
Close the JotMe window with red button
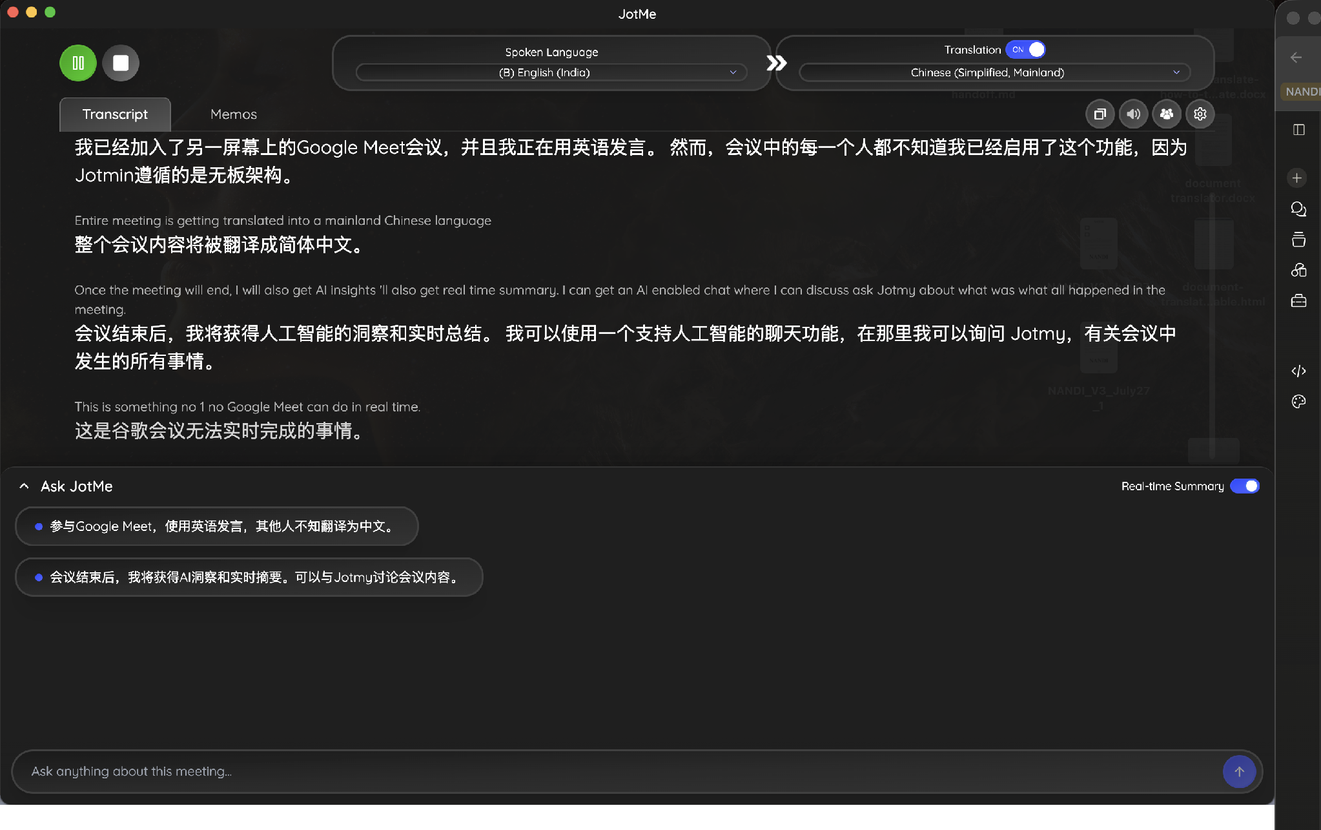12,12
